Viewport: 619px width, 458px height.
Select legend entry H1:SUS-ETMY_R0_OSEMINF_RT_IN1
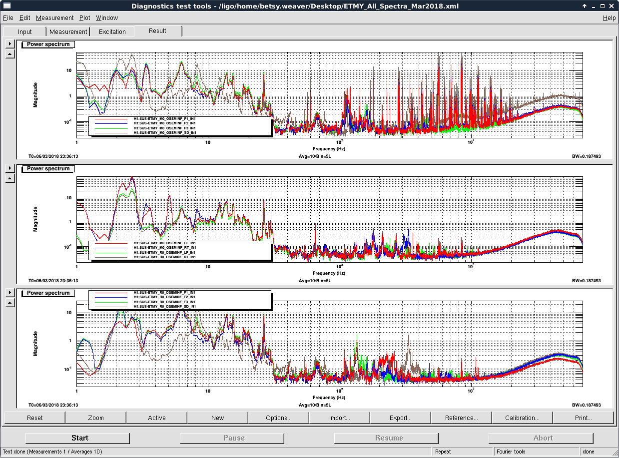164,257
